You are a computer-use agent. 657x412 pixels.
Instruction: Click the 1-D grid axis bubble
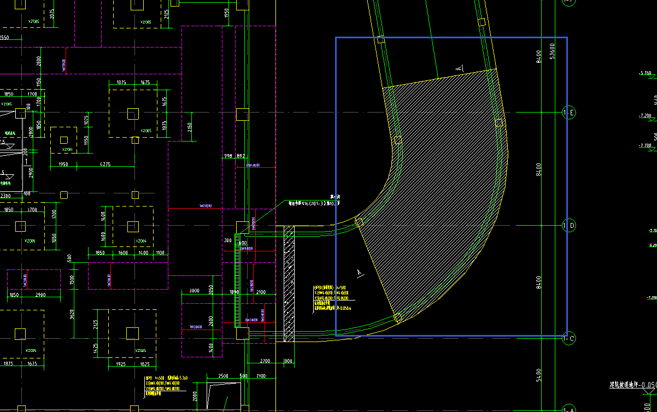[568, 225]
